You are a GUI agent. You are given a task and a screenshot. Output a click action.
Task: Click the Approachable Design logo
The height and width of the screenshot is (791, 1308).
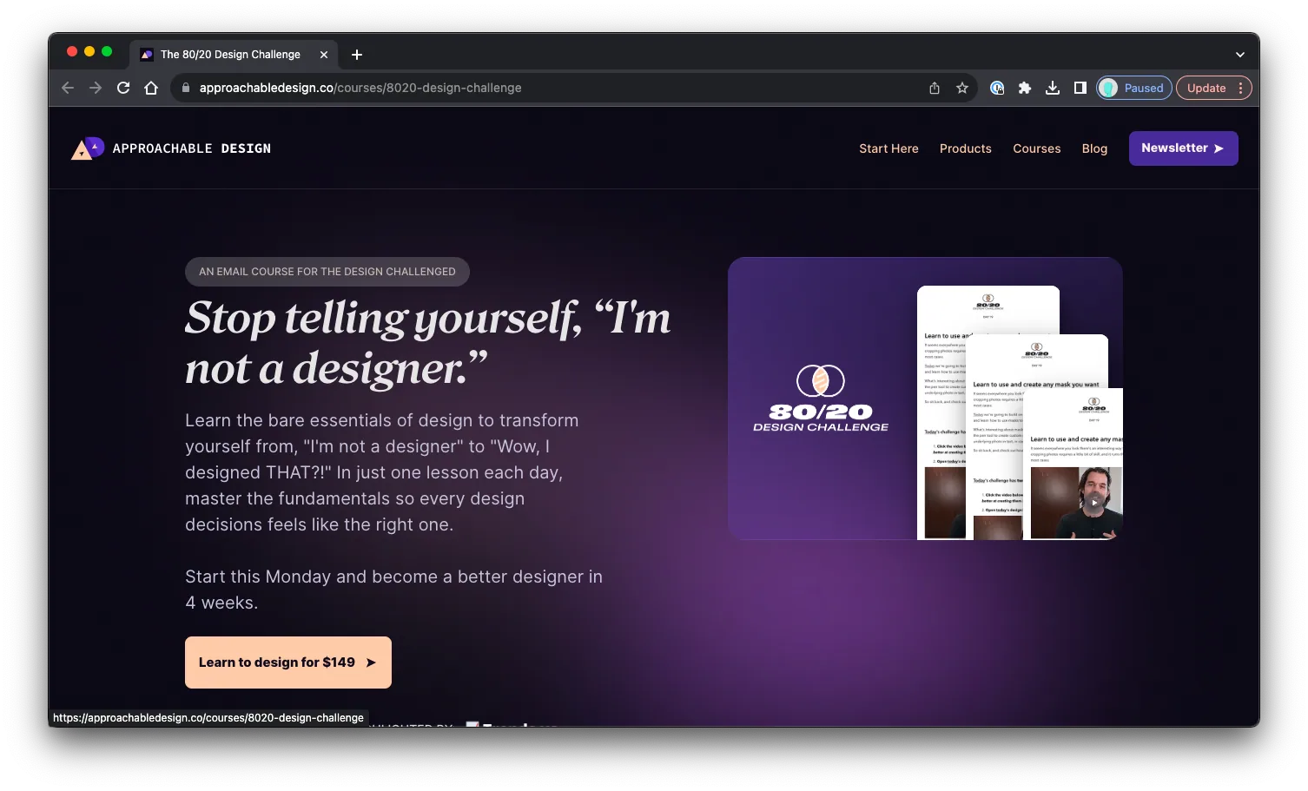(171, 148)
